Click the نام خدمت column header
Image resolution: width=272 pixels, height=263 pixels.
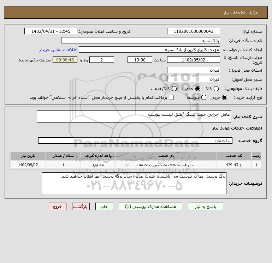[x=166, y=156]
